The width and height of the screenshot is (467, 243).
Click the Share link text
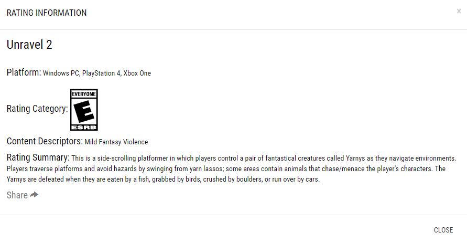coord(17,195)
